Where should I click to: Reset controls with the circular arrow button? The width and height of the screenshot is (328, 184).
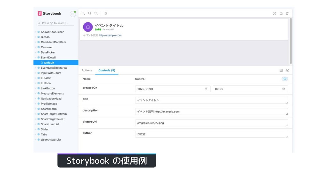pyautogui.click(x=285, y=79)
